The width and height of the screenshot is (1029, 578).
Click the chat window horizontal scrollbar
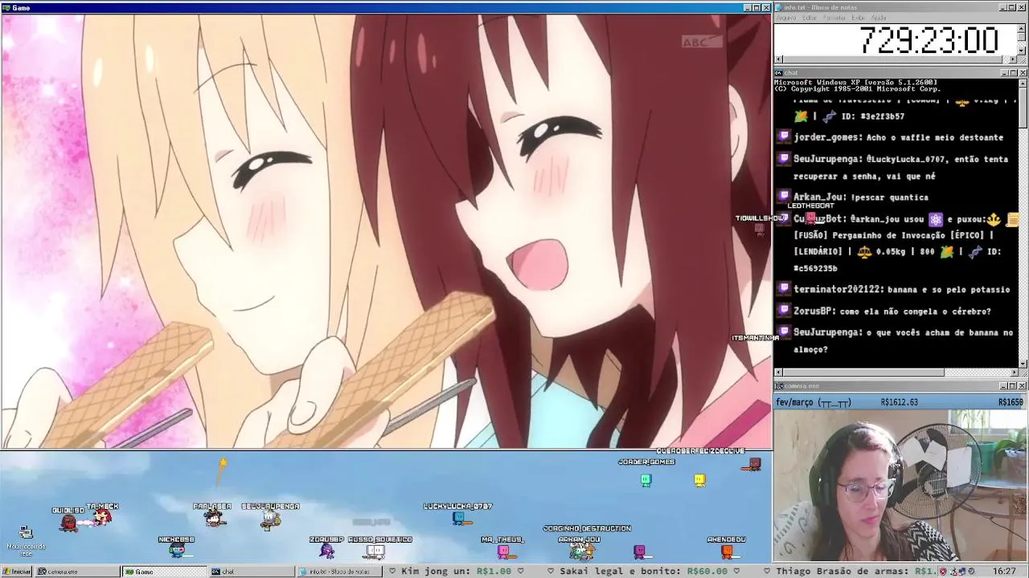(x=896, y=373)
